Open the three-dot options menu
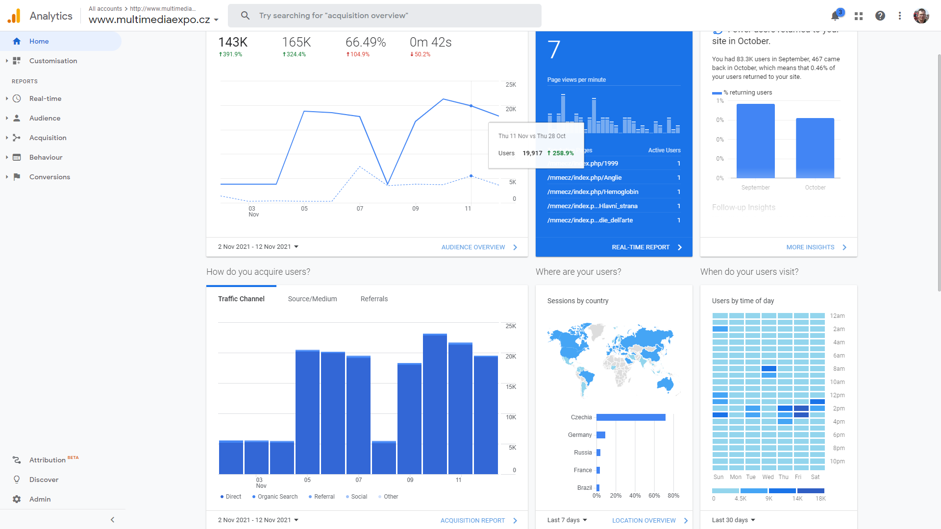 pyautogui.click(x=900, y=16)
